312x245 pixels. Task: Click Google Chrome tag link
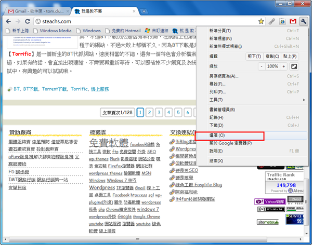[147, 216]
